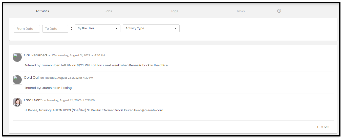Viewport: 343px width, 138px height.
Task: Click the From Date input field
Action: click(x=27, y=29)
